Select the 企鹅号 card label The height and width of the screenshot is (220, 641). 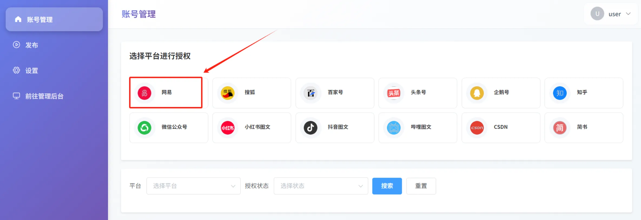(501, 92)
